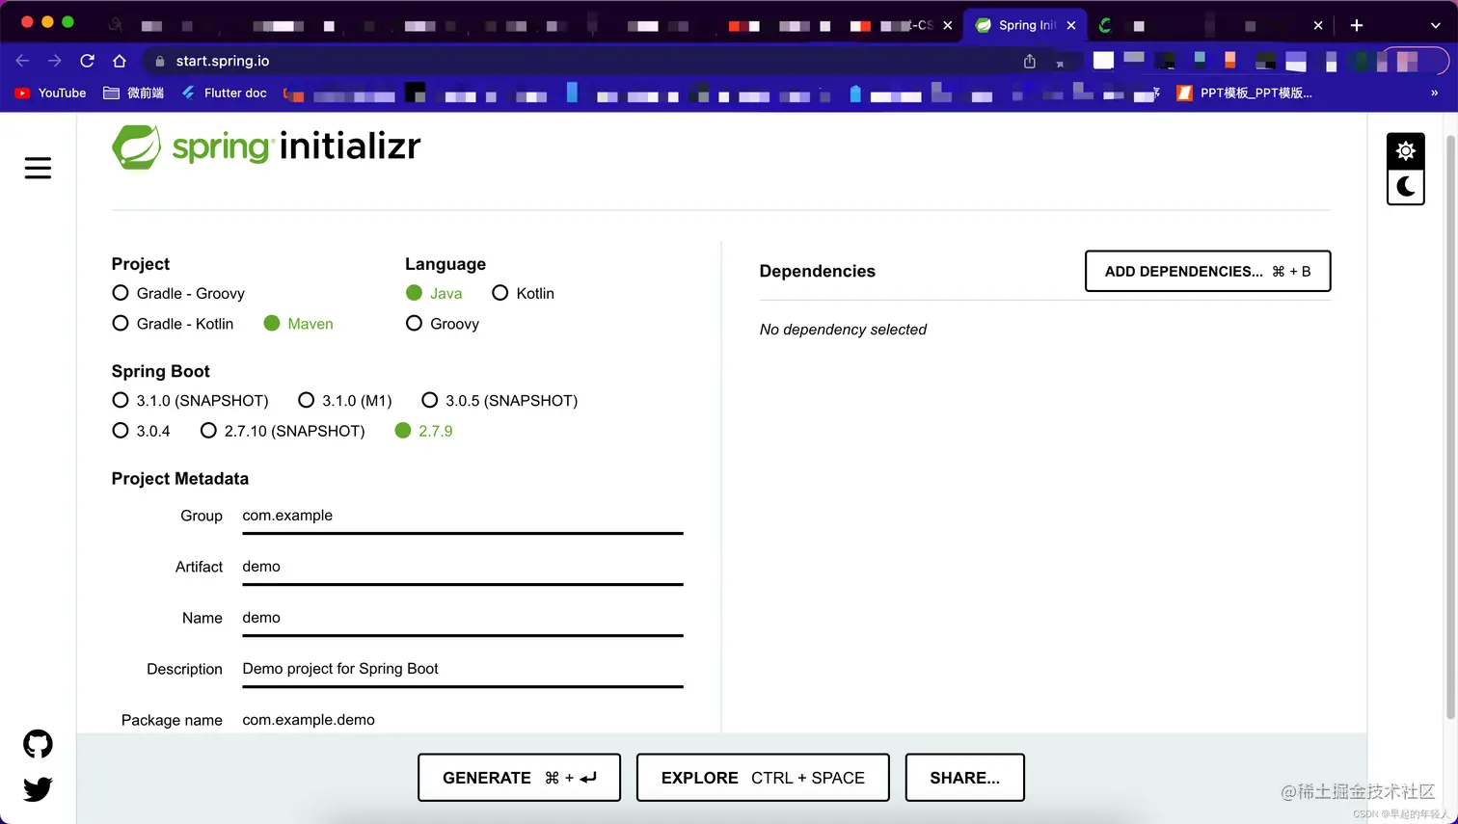The height and width of the screenshot is (824, 1458).
Task: Click the Package name field
Action: tap(463, 720)
